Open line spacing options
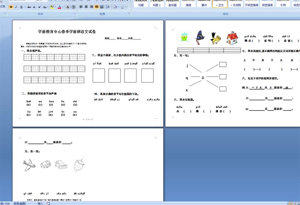The image size is (300, 205). 108,7
